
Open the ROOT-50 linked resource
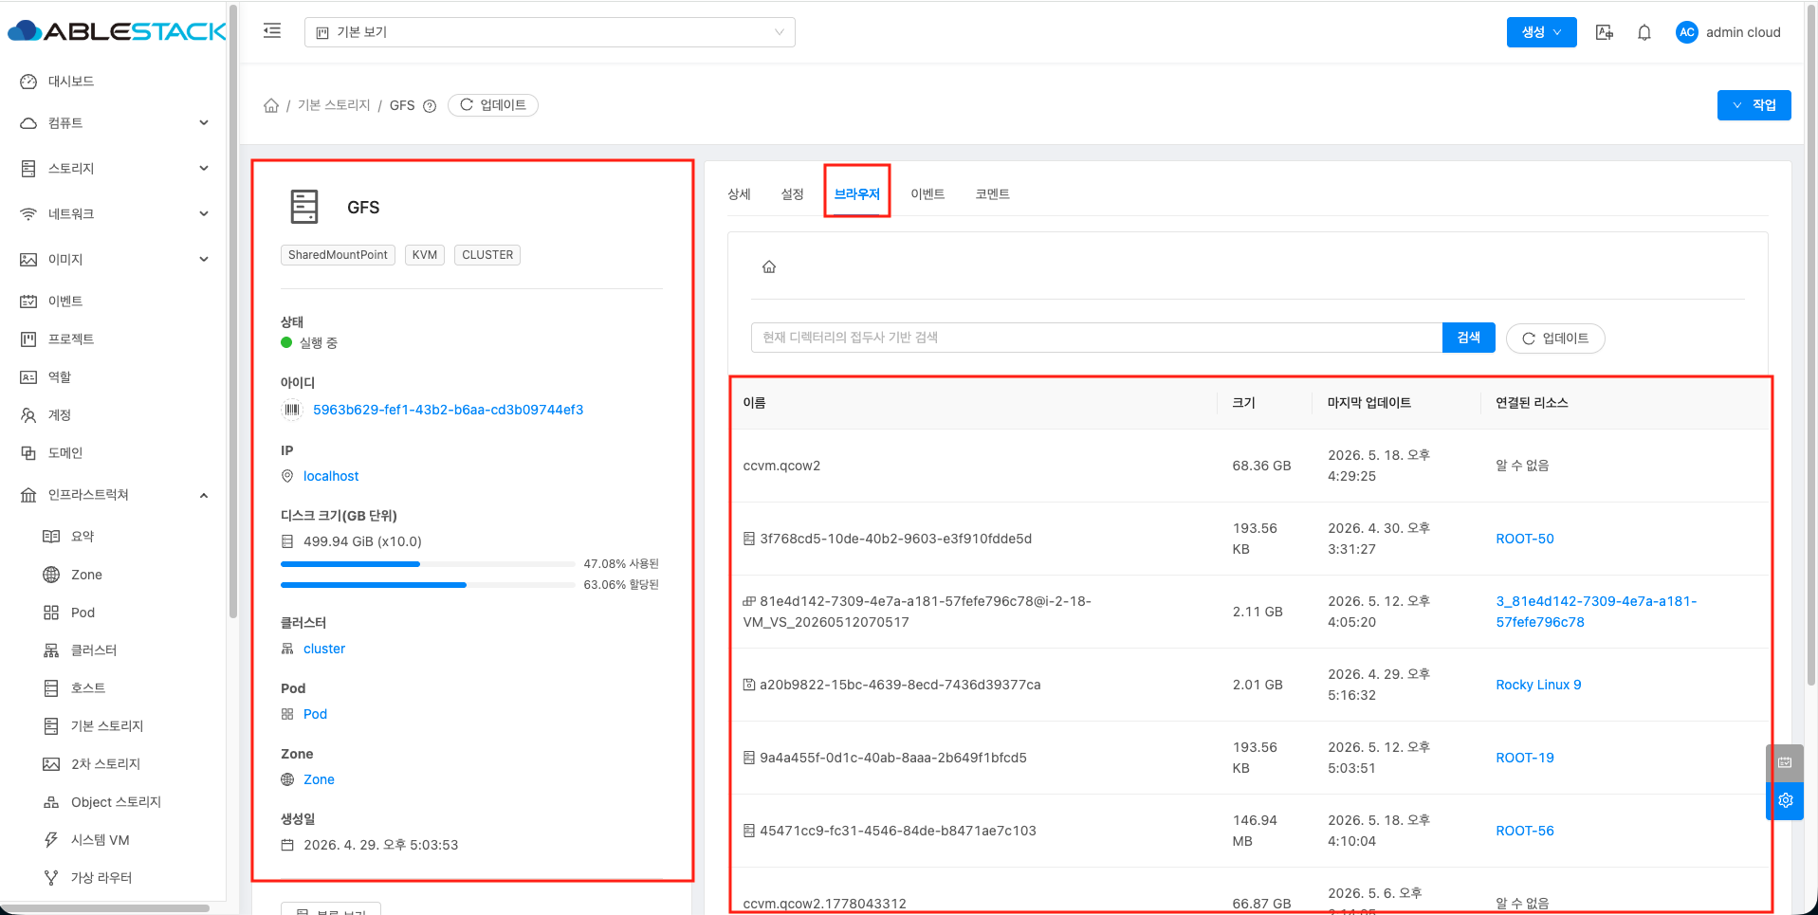pos(1525,539)
